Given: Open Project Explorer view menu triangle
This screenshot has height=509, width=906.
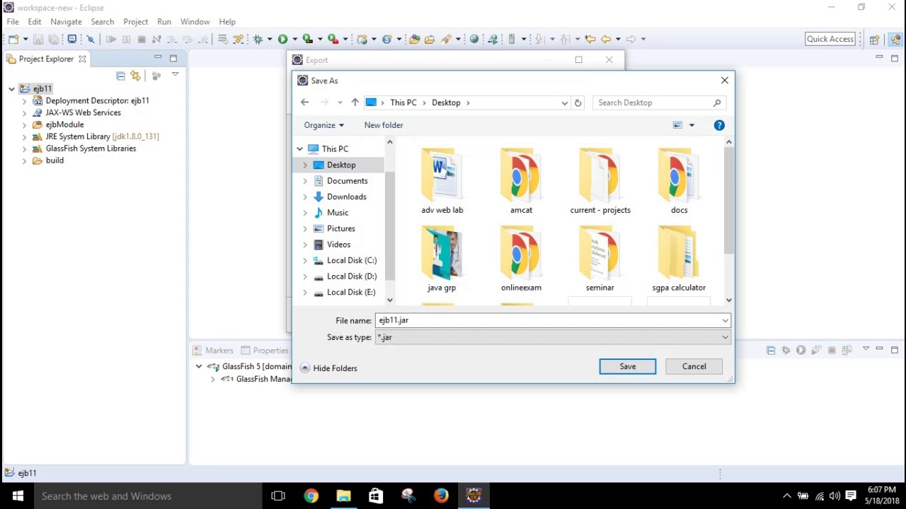Looking at the screenshot, I should pos(175,74).
